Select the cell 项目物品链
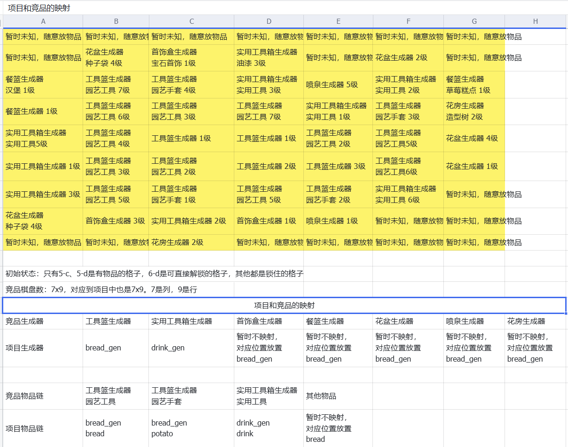Viewport: 568px width, 447px height. 43,428
